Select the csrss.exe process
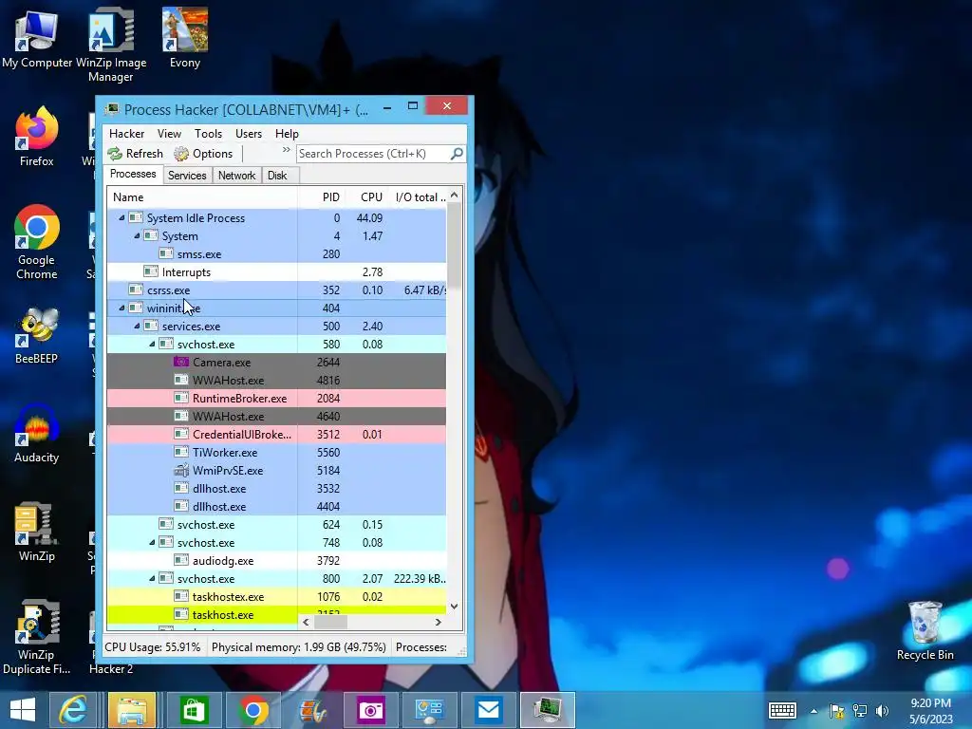Screen dimensions: 972x729 coord(276,290)
